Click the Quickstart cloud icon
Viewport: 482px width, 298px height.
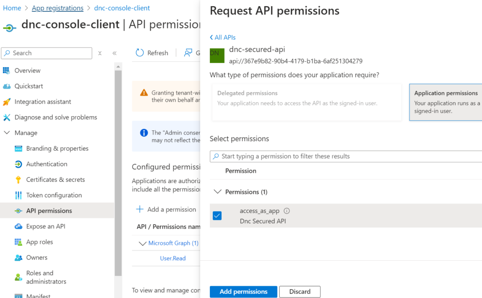7,86
